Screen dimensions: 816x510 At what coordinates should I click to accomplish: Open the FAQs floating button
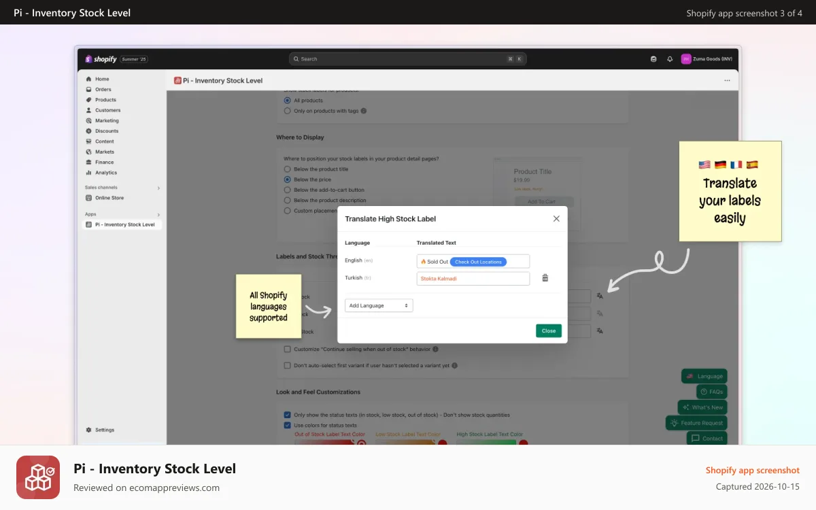click(712, 392)
